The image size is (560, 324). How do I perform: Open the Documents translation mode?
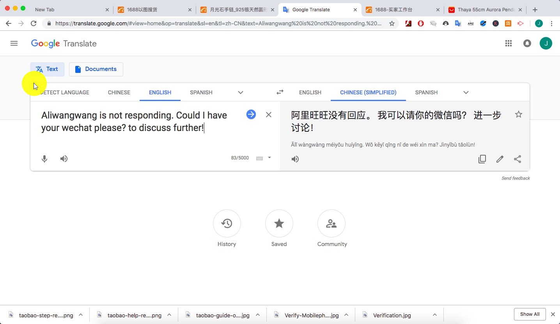tap(96, 69)
